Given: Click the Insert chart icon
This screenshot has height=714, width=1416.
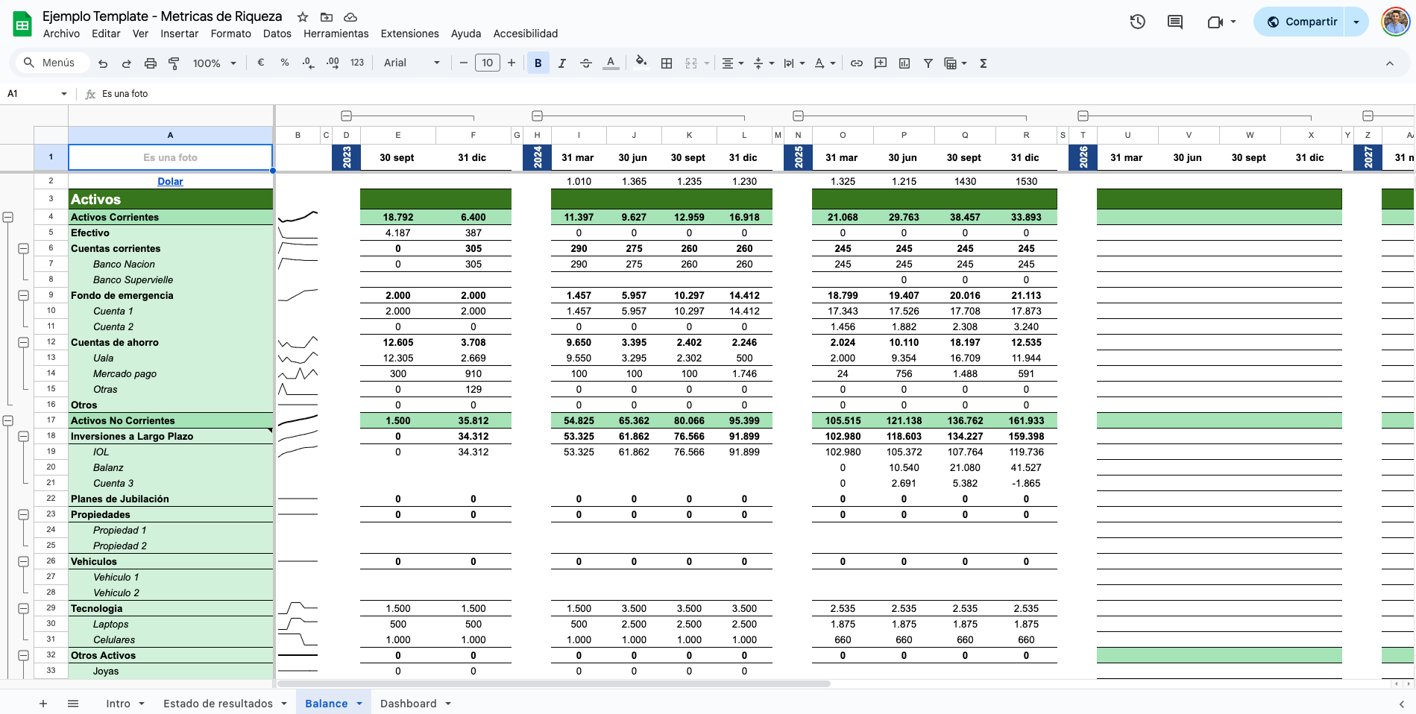Looking at the screenshot, I should click(904, 63).
